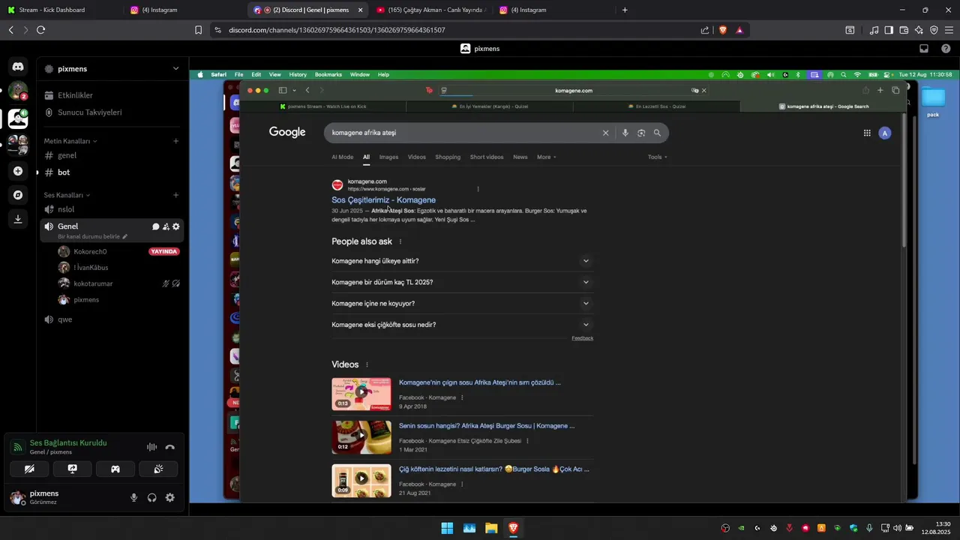Invite people to Genel voice channel
Image resolution: width=960 pixels, height=540 pixels.
pyautogui.click(x=166, y=226)
